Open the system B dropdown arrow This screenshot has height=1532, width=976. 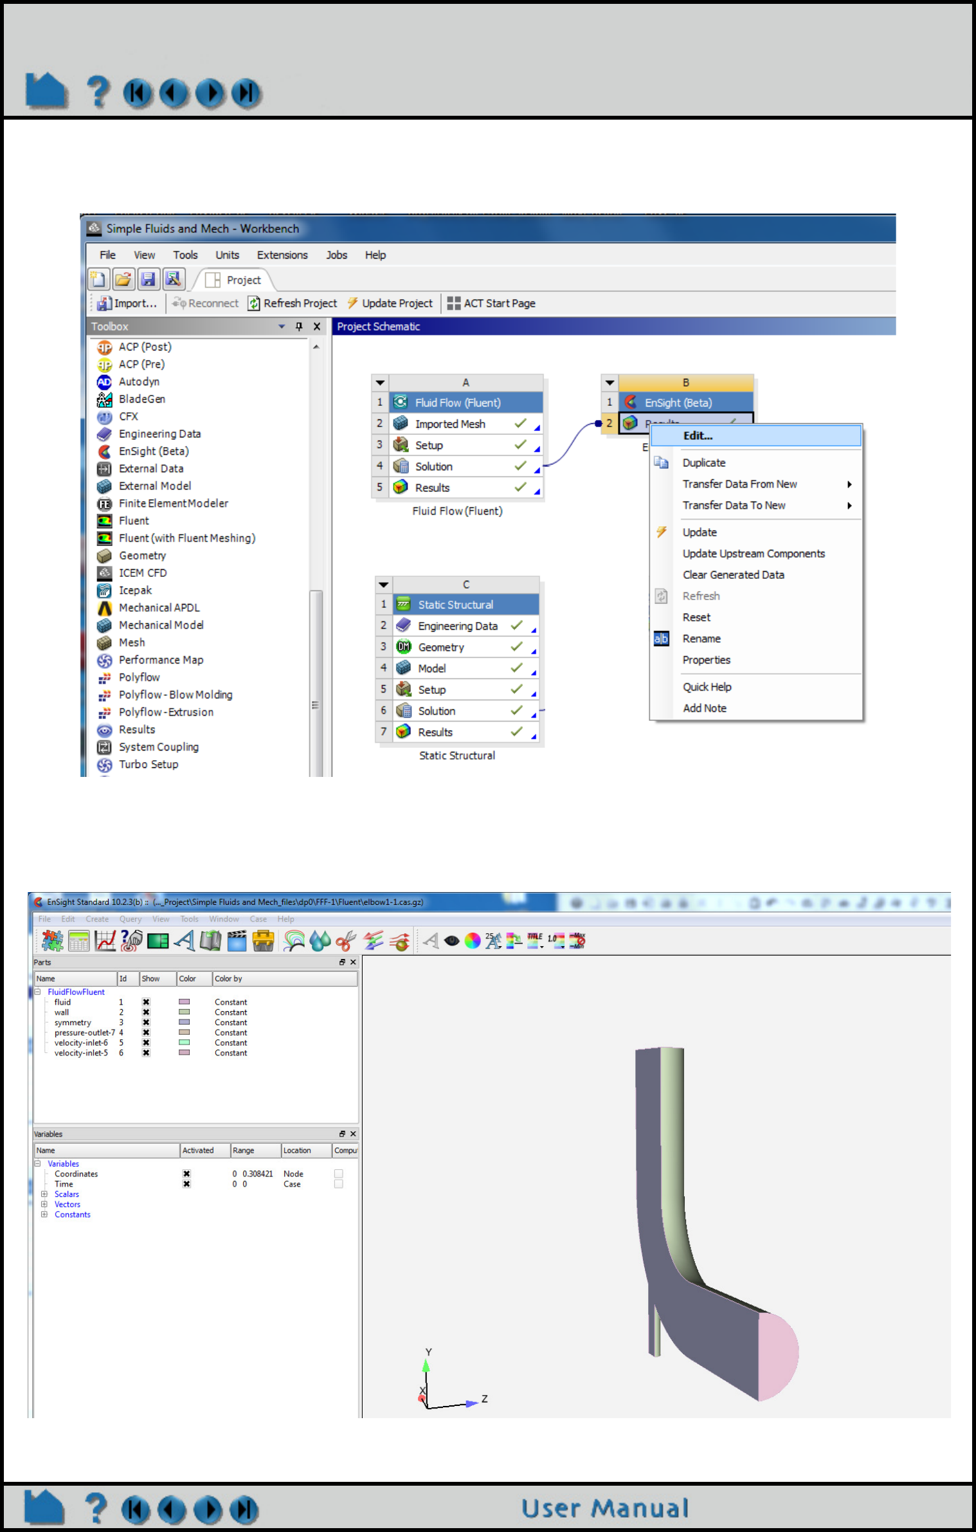click(x=610, y=383)
